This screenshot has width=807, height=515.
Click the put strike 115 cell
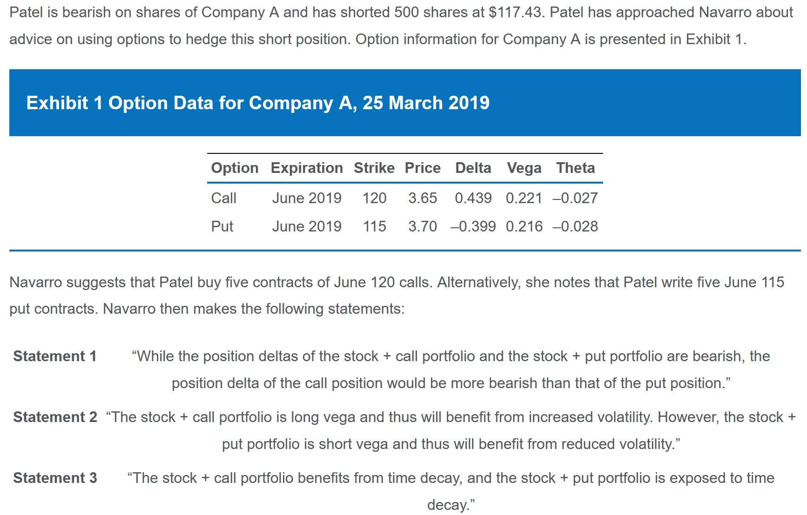click(375, 226)
